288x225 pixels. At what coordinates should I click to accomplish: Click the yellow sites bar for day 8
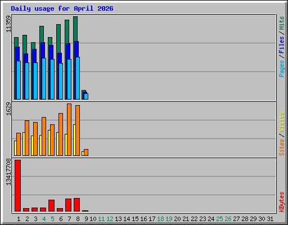74,140
